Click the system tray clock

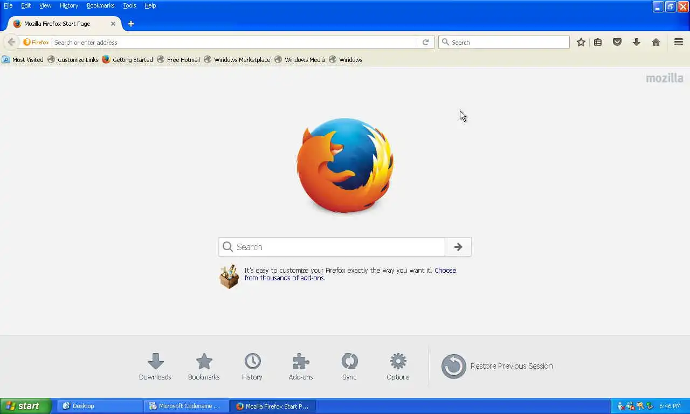click(670, 406)
